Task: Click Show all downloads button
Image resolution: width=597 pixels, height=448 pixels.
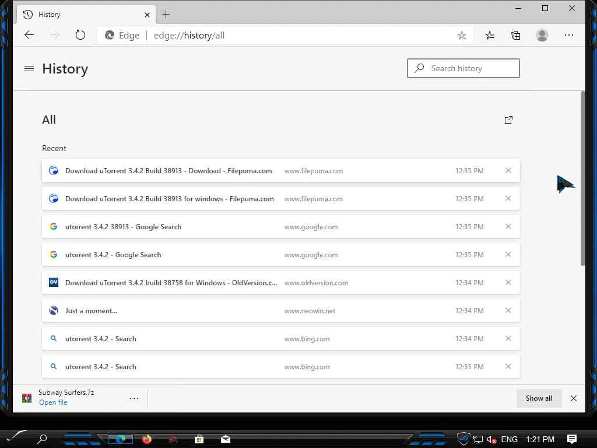Action: [539, 398]
